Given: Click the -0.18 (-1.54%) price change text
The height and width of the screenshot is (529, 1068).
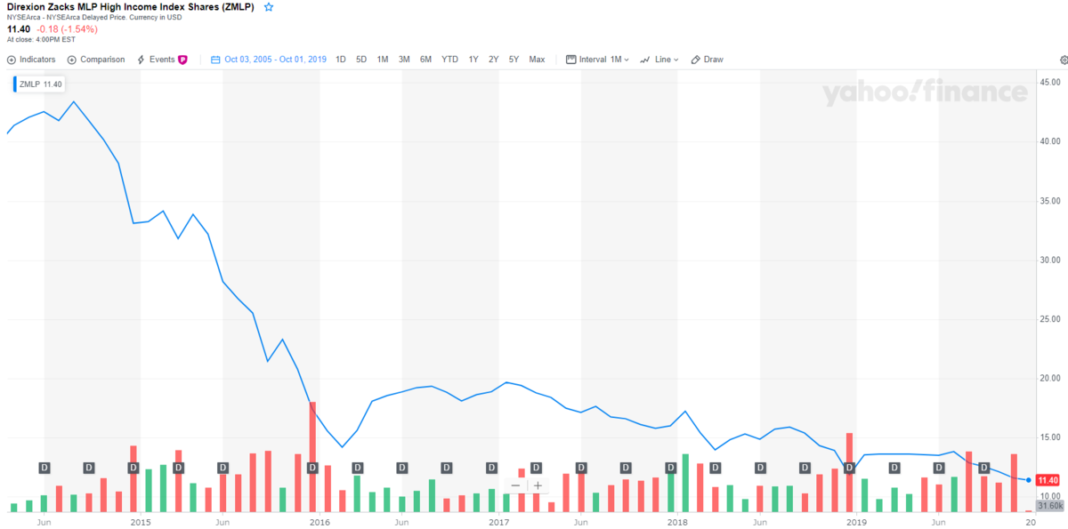Looking at the screenshot, I should click(67, 29).
